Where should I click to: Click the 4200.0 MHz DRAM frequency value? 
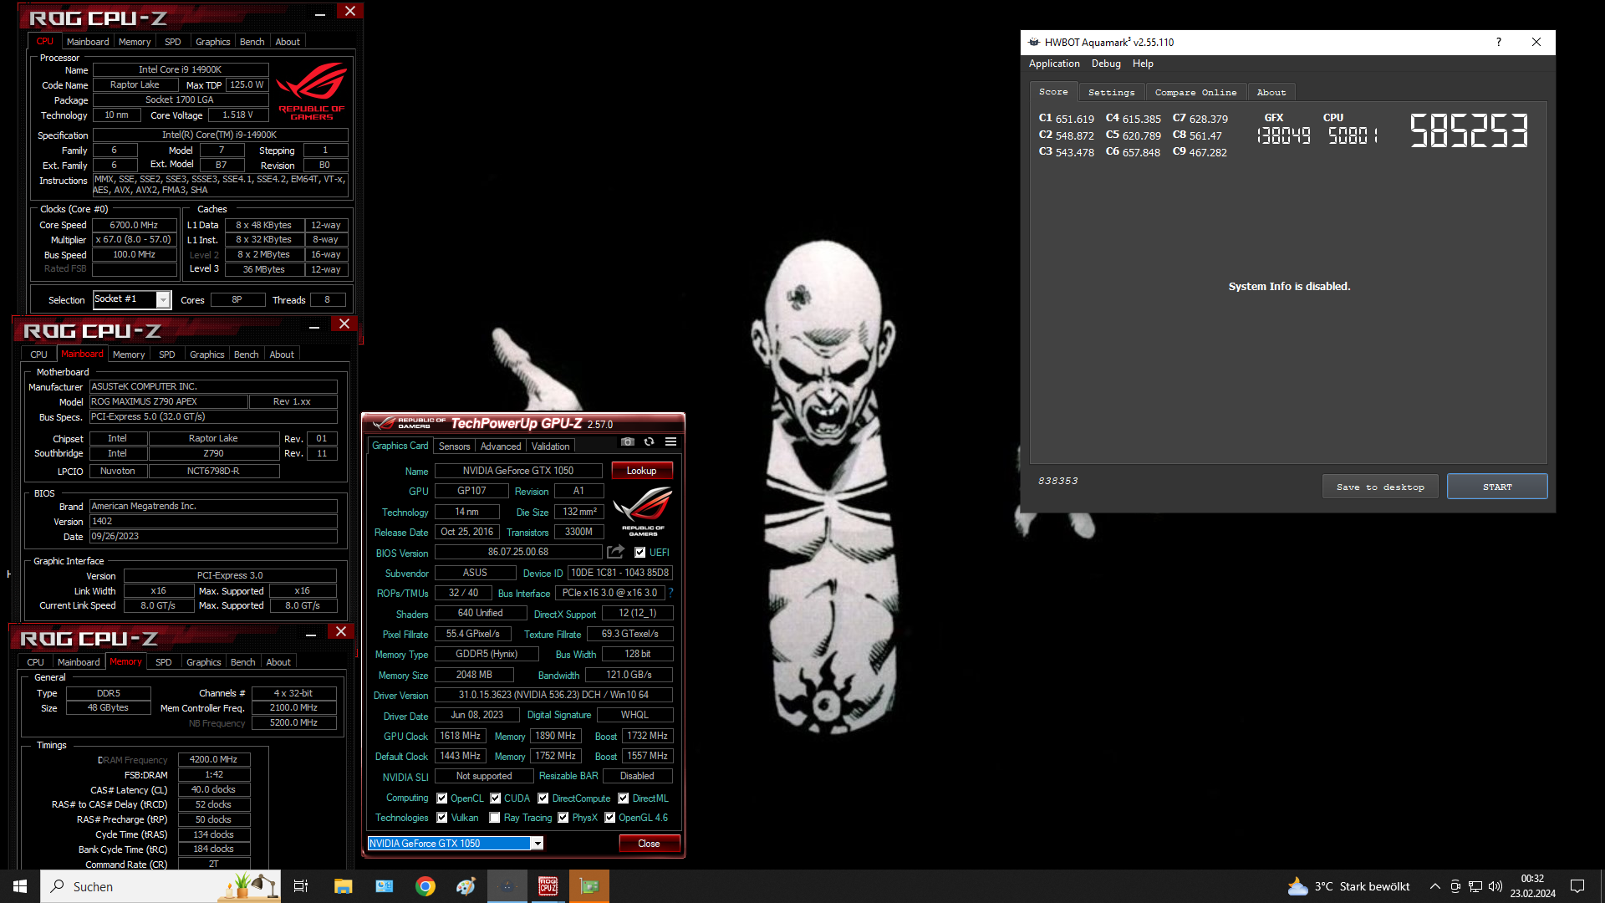213,760
